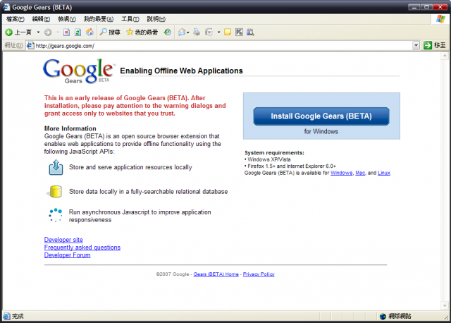Expand the Edit icon dropdown arrow

click(218, 32)
